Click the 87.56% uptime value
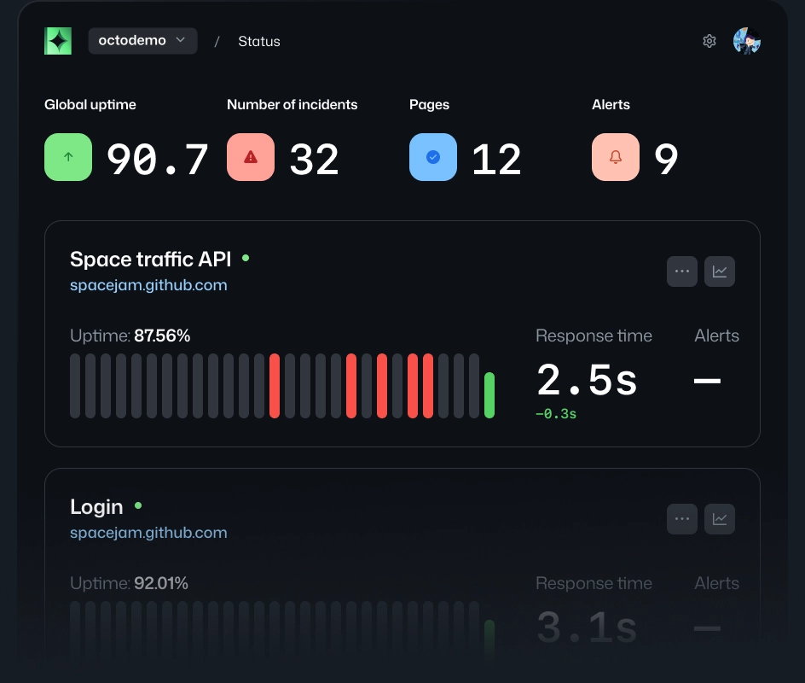Image resolution: width=805 pixels, height=683 pixels. click(x=162, y=336)
